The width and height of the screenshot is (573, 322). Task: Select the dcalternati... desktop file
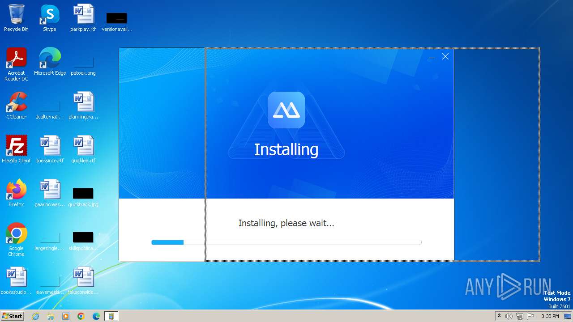click(x=50, y=109)
